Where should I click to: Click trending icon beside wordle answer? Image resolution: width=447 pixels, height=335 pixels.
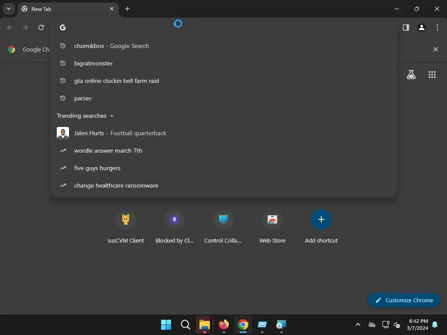click(63, 150)
